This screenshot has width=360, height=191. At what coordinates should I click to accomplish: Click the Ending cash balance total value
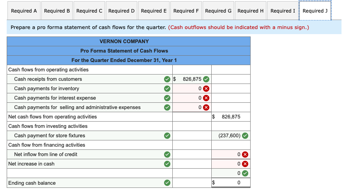pyautogui.click(x=231, y=182)
